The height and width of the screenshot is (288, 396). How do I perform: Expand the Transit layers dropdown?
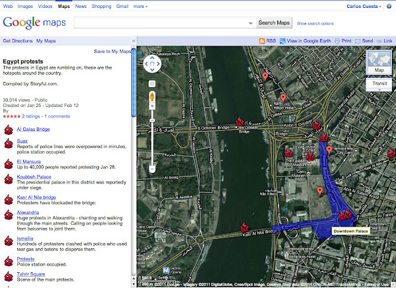tap(379, 90)
